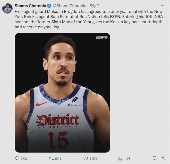Click the retweet arrows icon

coord(51,158)
